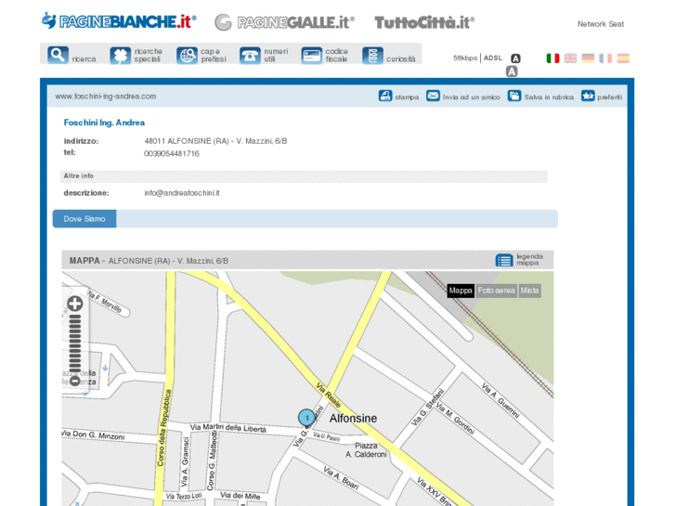Click the Altre info section header
Image resolution: width=675 pixels, height=506 pixels.
304,176
